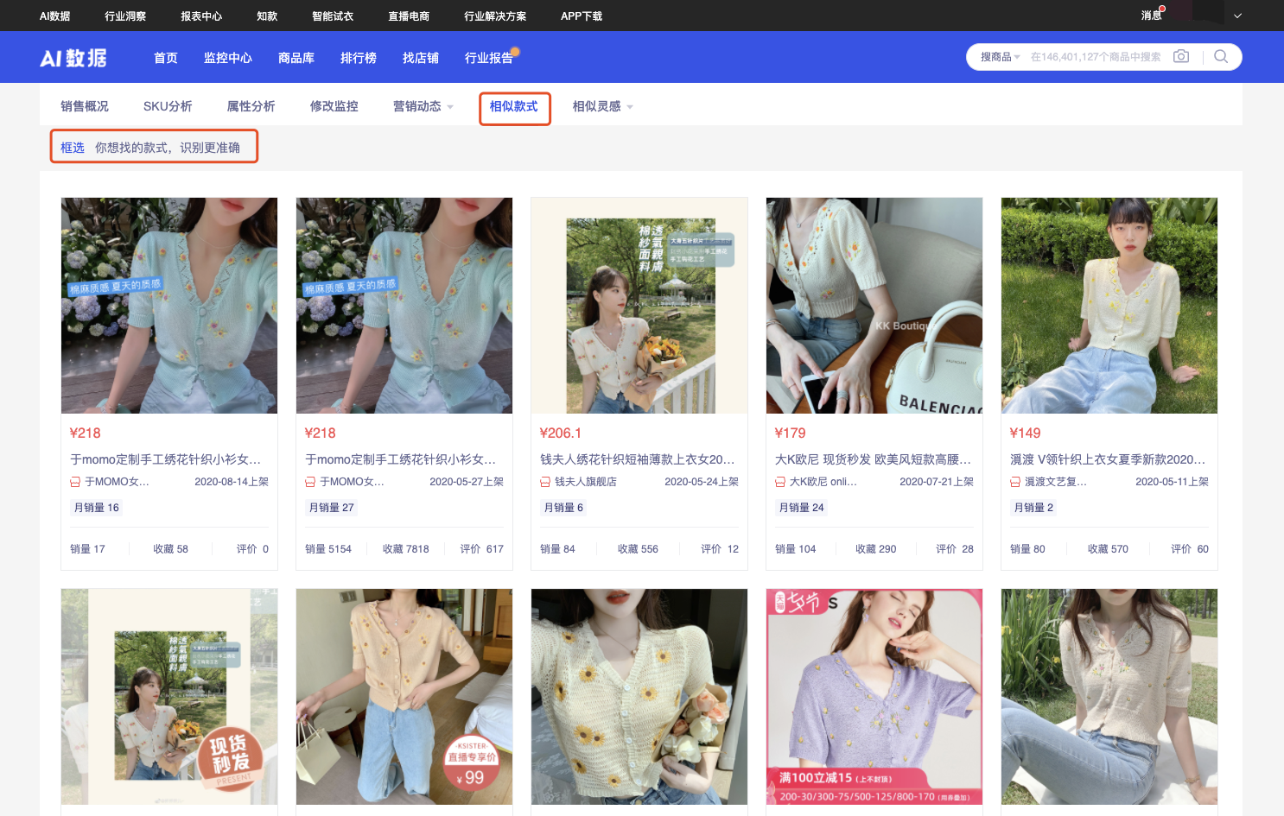Open product image with 直播专享价 ¥99 badge
This screenshot has width=1284, height=816.
pyautogui.click(x=404, y=697)
